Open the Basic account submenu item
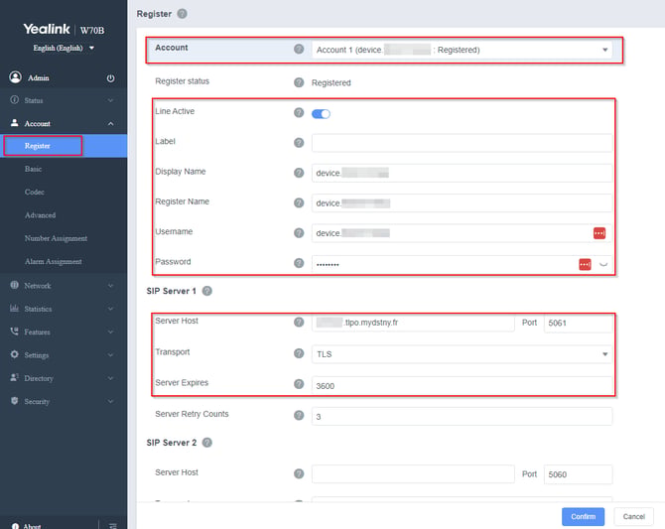The width and height of the screenshot is (665, 529). coord(33,169)
